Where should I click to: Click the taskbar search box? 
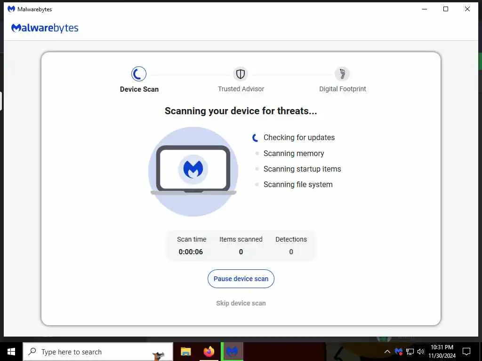[98, 352]
